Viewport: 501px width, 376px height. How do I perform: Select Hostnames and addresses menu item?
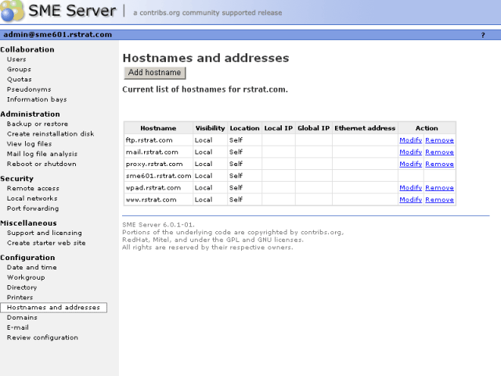click(x=53, y=307)
